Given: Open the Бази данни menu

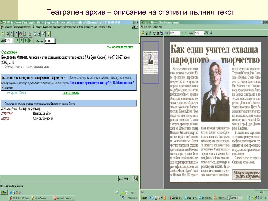Looking at the screenshot, I should click(8, 27).
